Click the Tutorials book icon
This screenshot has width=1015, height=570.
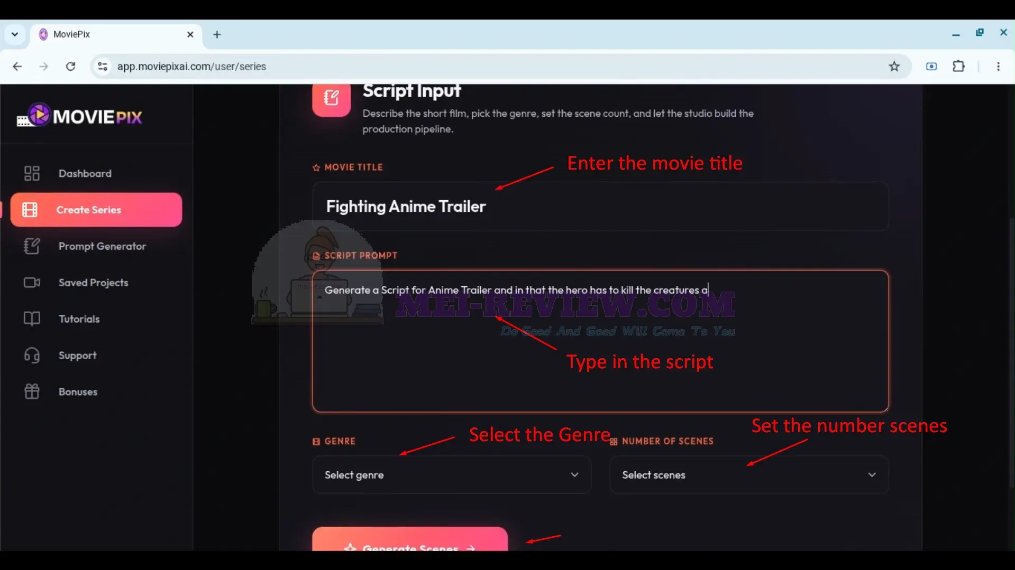click(32, 319)
